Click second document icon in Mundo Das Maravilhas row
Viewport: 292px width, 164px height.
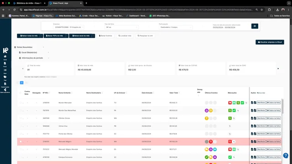tap(255, 110)
